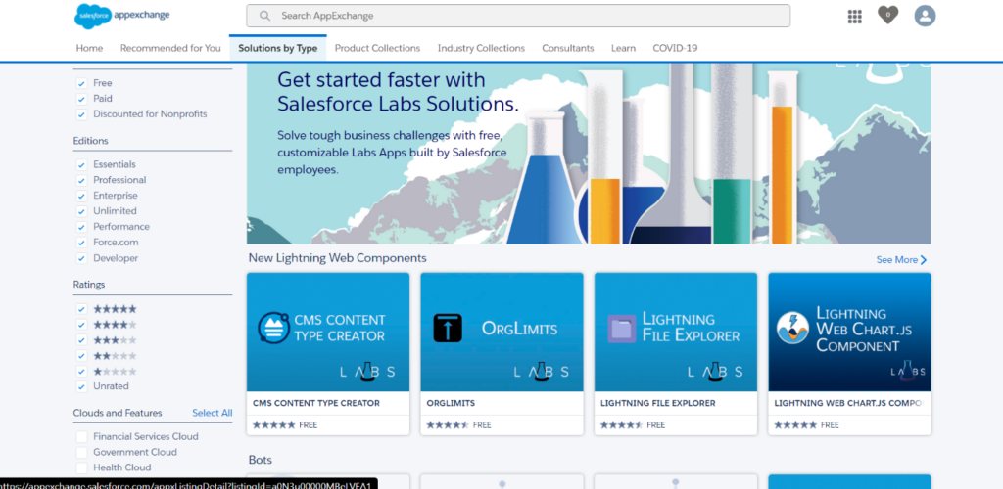1003x489 pixels.
Task: Open the app launcher grid icon
Action: (854, 17)
